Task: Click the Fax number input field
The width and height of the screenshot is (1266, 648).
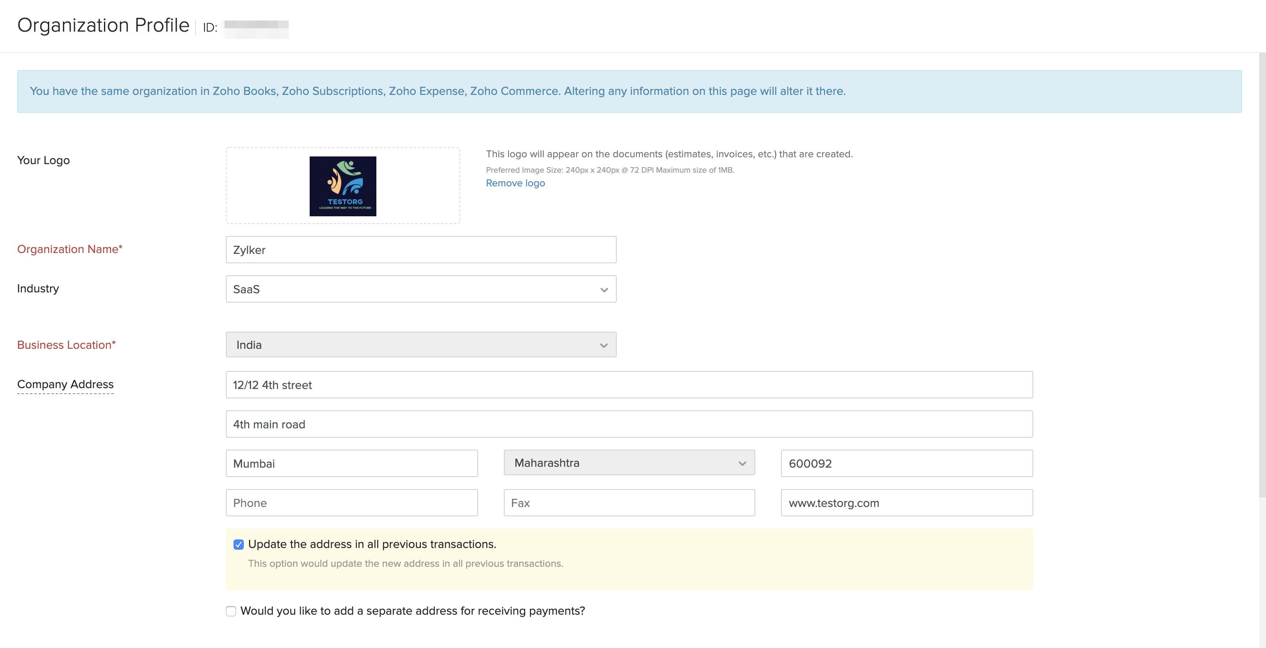Action: (x=629, y=503)
